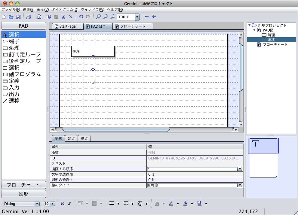Select the 前判定ループ tool
Viewport: 298px width, 215px height.
coord(24,54)
